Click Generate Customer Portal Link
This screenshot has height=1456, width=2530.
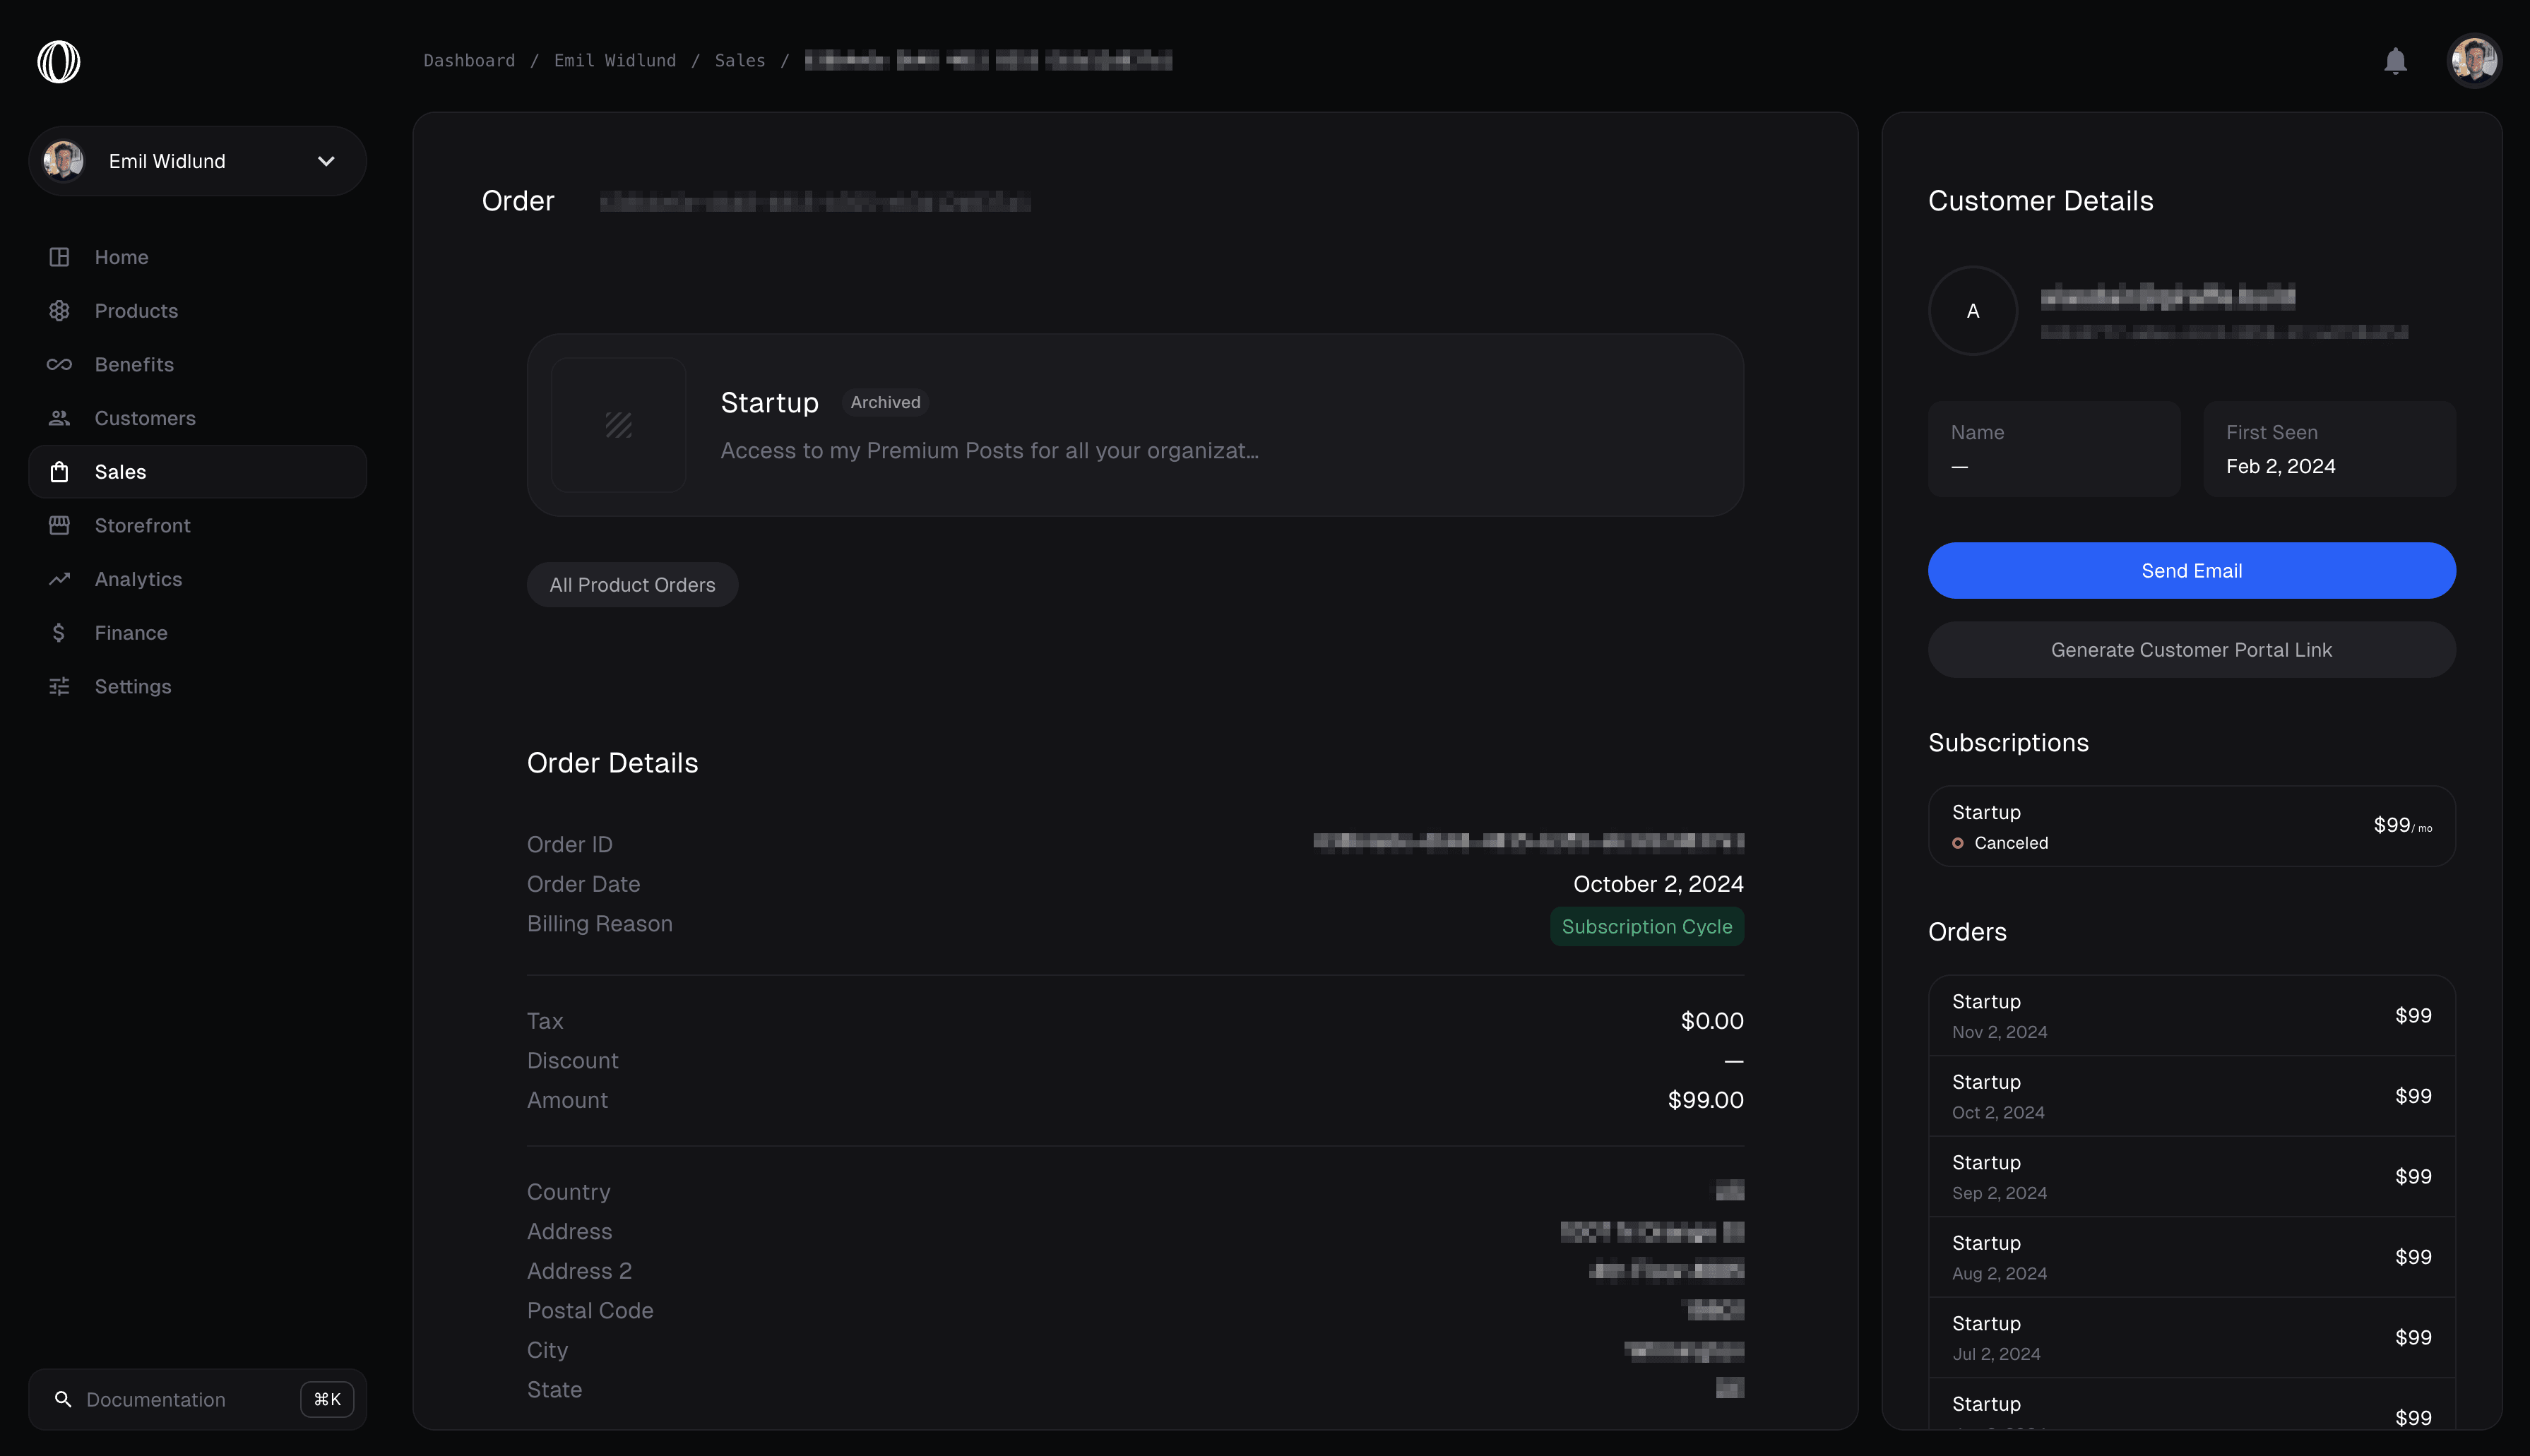point(2191,650)
